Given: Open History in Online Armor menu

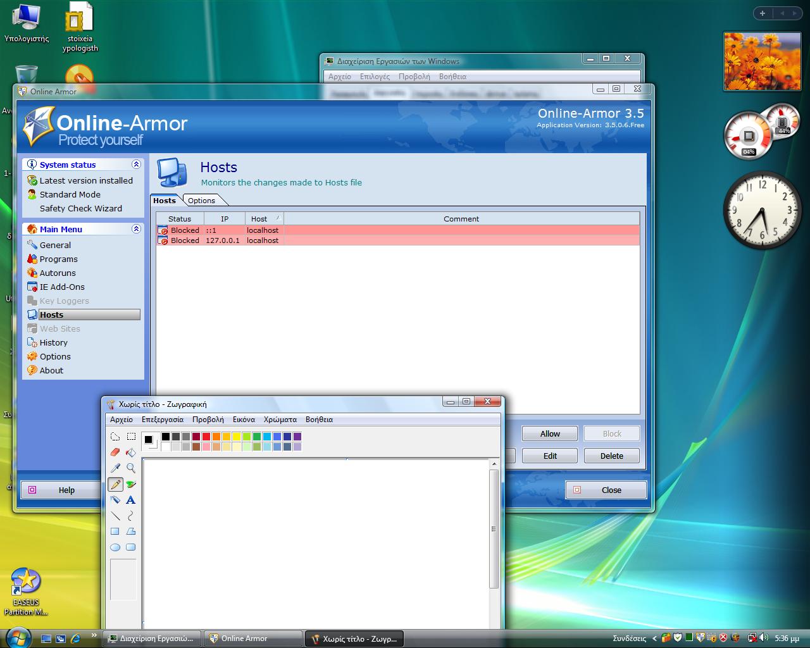Looking at the screenshot, I should [53, 342].
